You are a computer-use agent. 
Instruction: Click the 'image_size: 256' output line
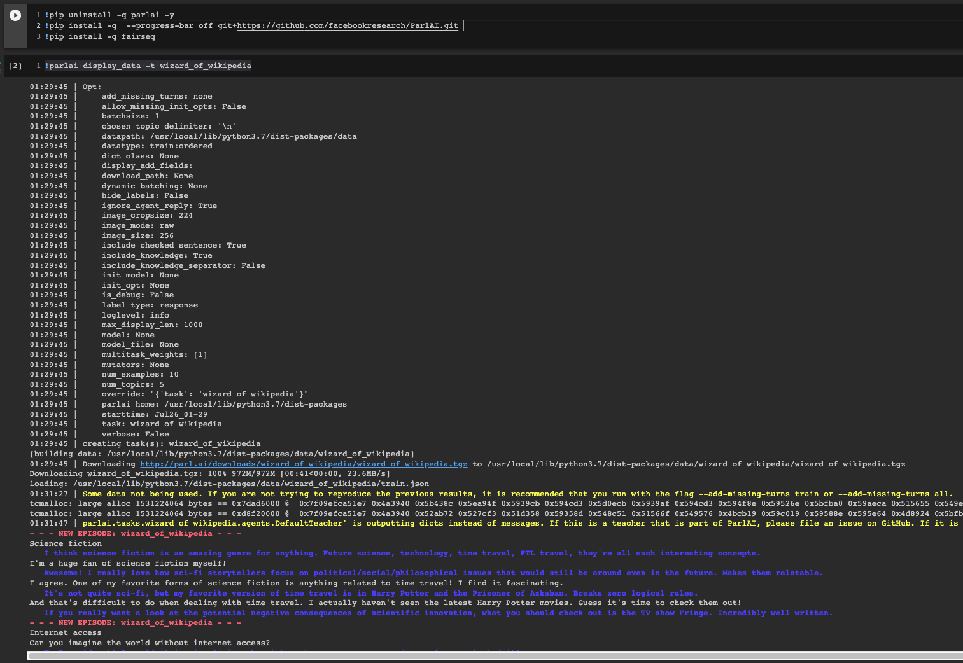point(137,235)
